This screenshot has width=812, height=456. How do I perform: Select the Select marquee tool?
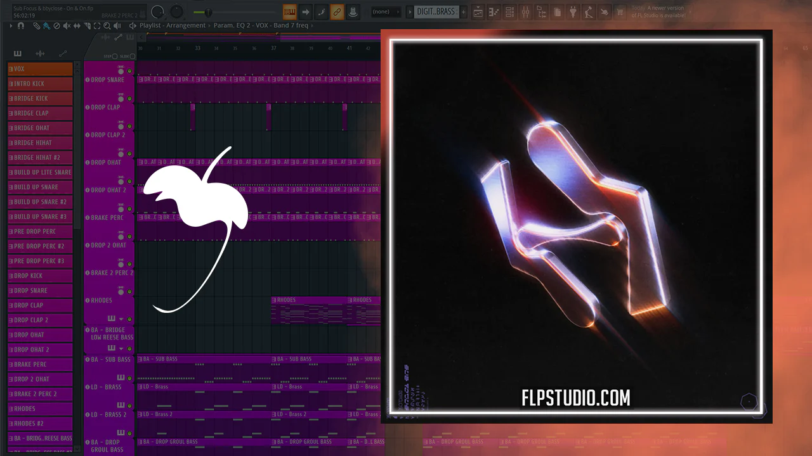click(x=97, y=26)
